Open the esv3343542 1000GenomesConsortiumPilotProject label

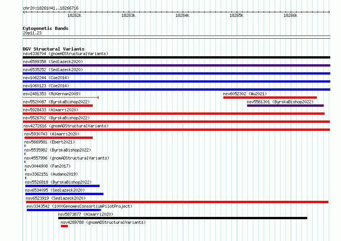point(79,206)
